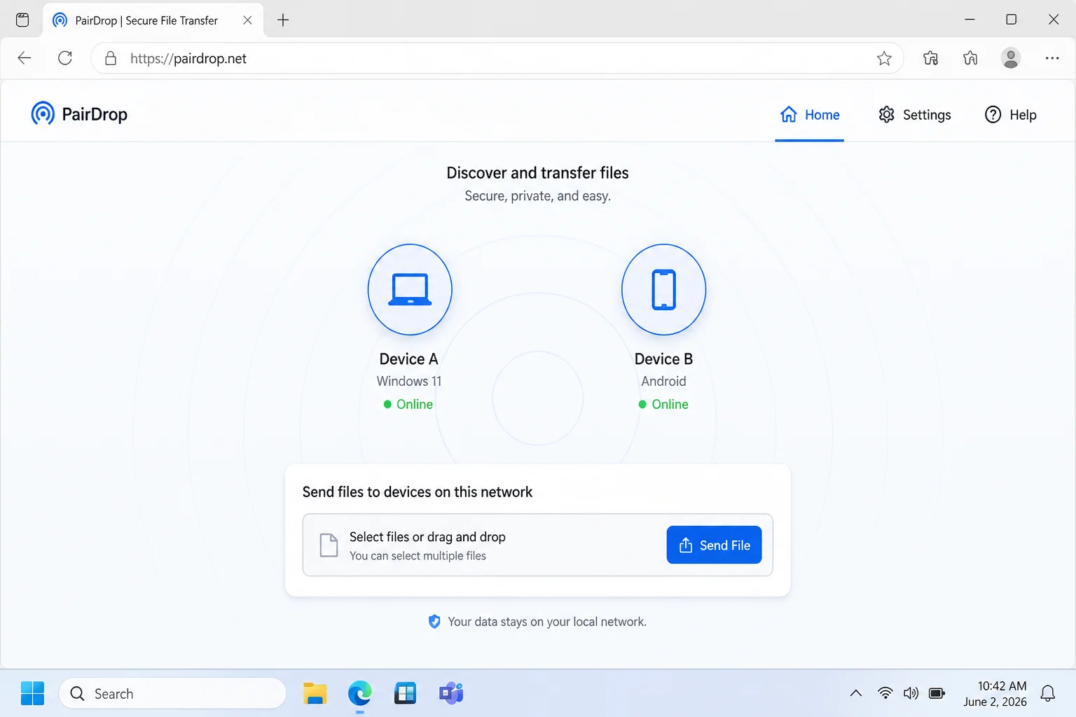Click the "Device B" label

663,359
